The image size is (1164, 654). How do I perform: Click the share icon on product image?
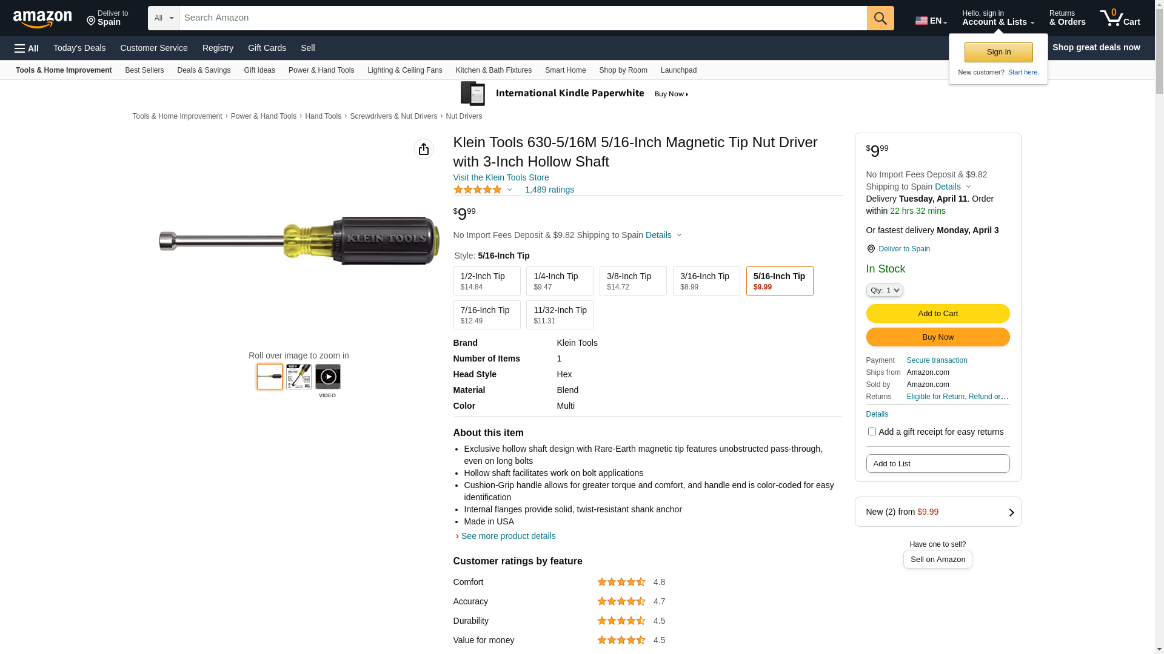(x=424, y=149)
